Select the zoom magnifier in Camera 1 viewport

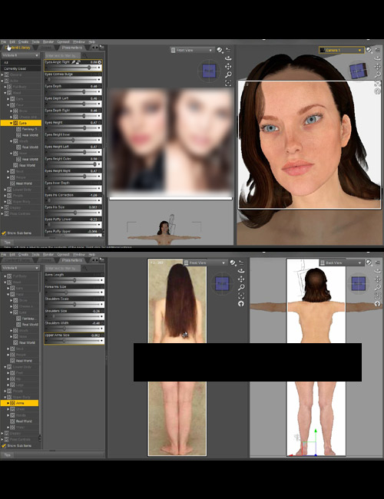pos(377,74)
